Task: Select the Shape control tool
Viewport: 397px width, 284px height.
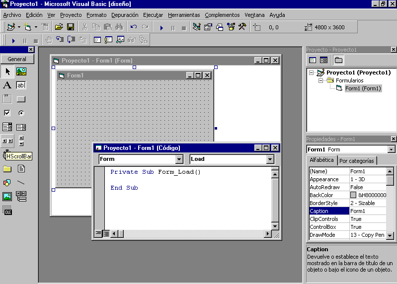Action: pyautogui.click(x=7, y=183)
